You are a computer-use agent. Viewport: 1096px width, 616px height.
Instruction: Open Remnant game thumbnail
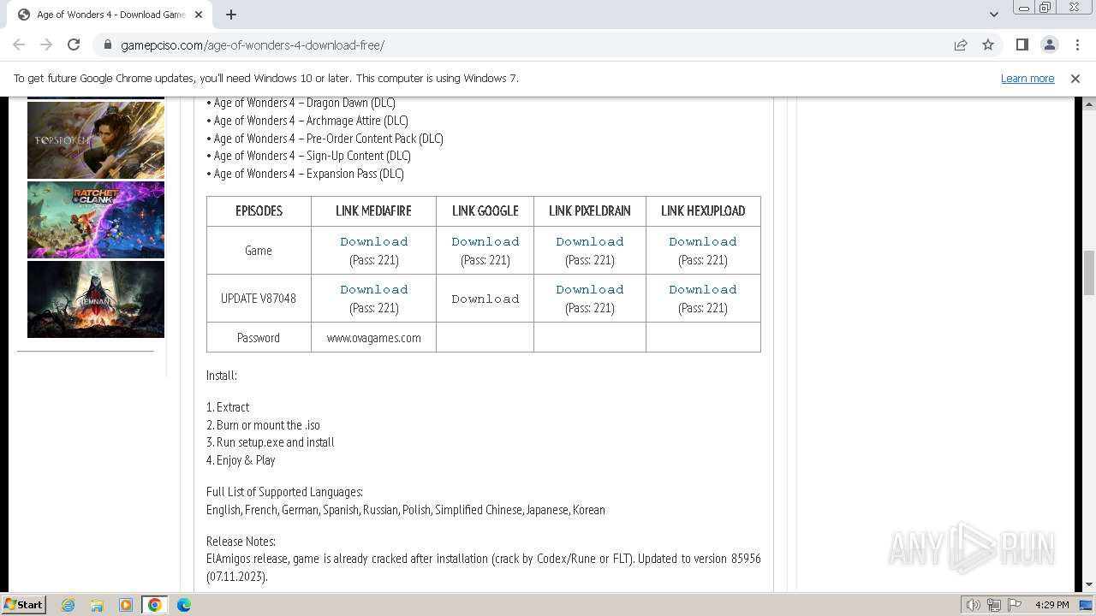[96, 299]
